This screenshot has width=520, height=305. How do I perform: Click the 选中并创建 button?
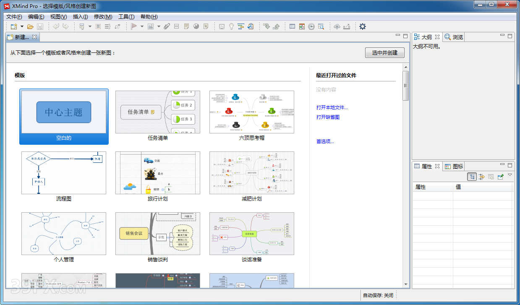tap(384, 53)
